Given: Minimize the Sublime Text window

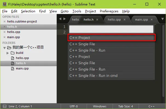Looking at the screenshot, I should click(x=135, y=4).
